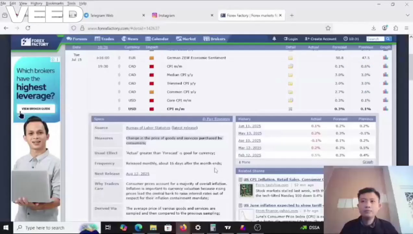Viewport: 413px width, 234px height.
Task: Open graph icon for Core CPI m/m
Action: tap(385, 100)
